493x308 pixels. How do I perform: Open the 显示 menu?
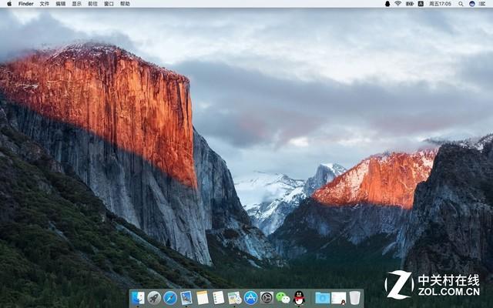77,4
